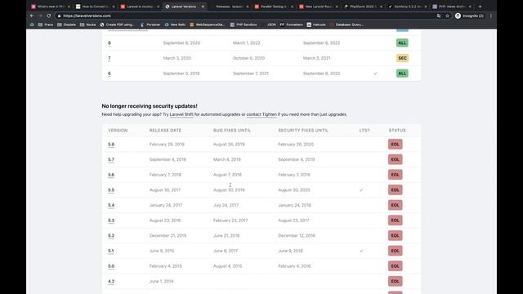Image resolution: width=523 pixels, height=294 pixels.
Task: Select the 'February 26, 2019' release date
Action: [167, 145]
